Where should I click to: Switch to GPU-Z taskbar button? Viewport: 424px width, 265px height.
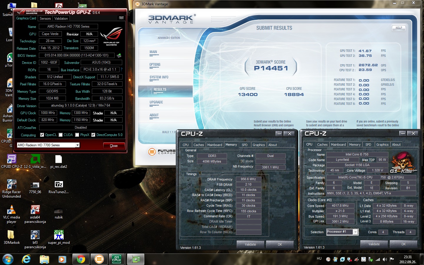click(x=136, y=259)
